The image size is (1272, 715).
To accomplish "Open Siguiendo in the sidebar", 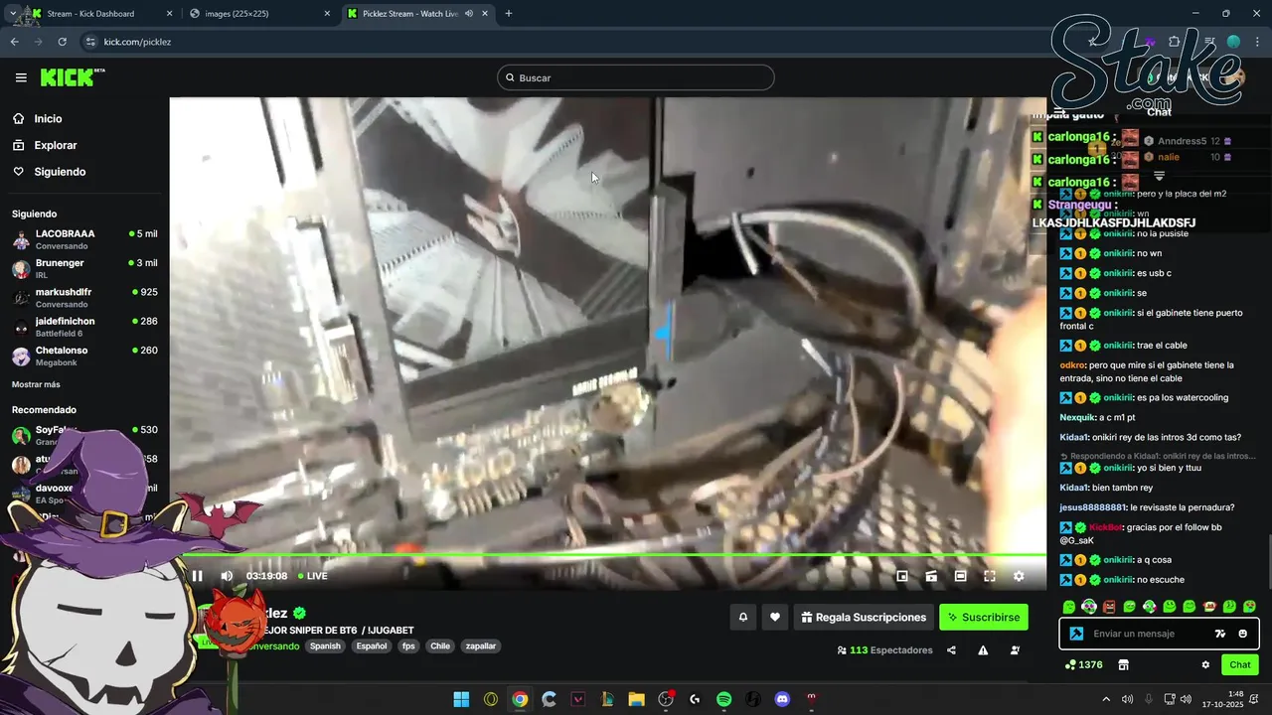I will point(60,172).
